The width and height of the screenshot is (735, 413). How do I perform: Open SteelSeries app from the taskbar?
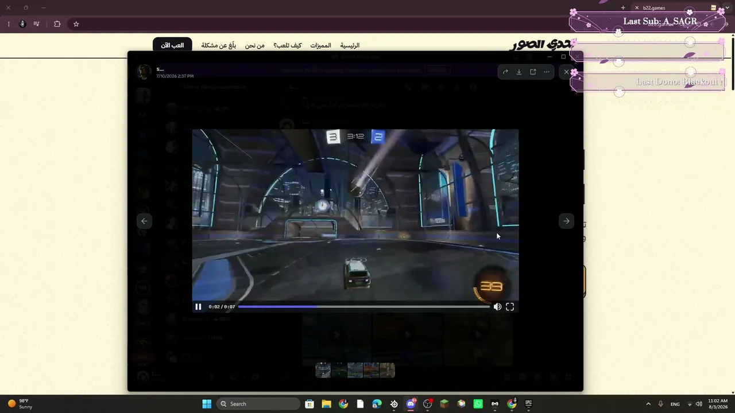(x=394, y=404)
